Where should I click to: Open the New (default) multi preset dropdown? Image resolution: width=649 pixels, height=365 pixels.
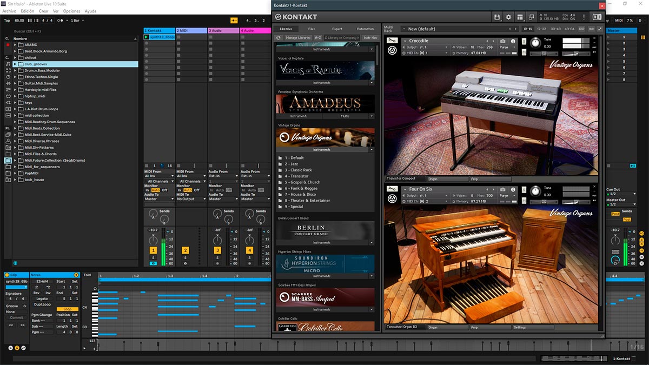(460, 29)
